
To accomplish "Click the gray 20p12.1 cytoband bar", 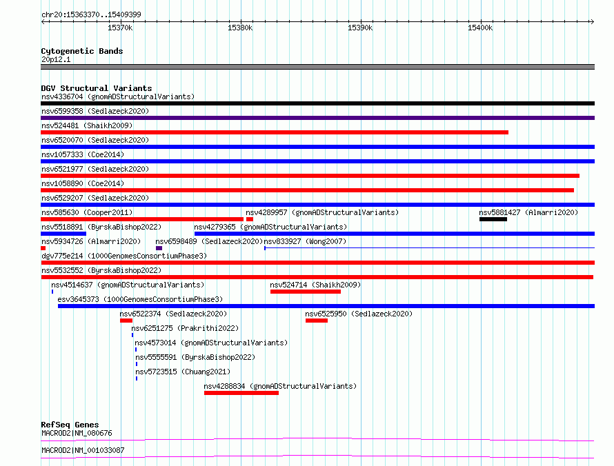I will coord(317,67).
